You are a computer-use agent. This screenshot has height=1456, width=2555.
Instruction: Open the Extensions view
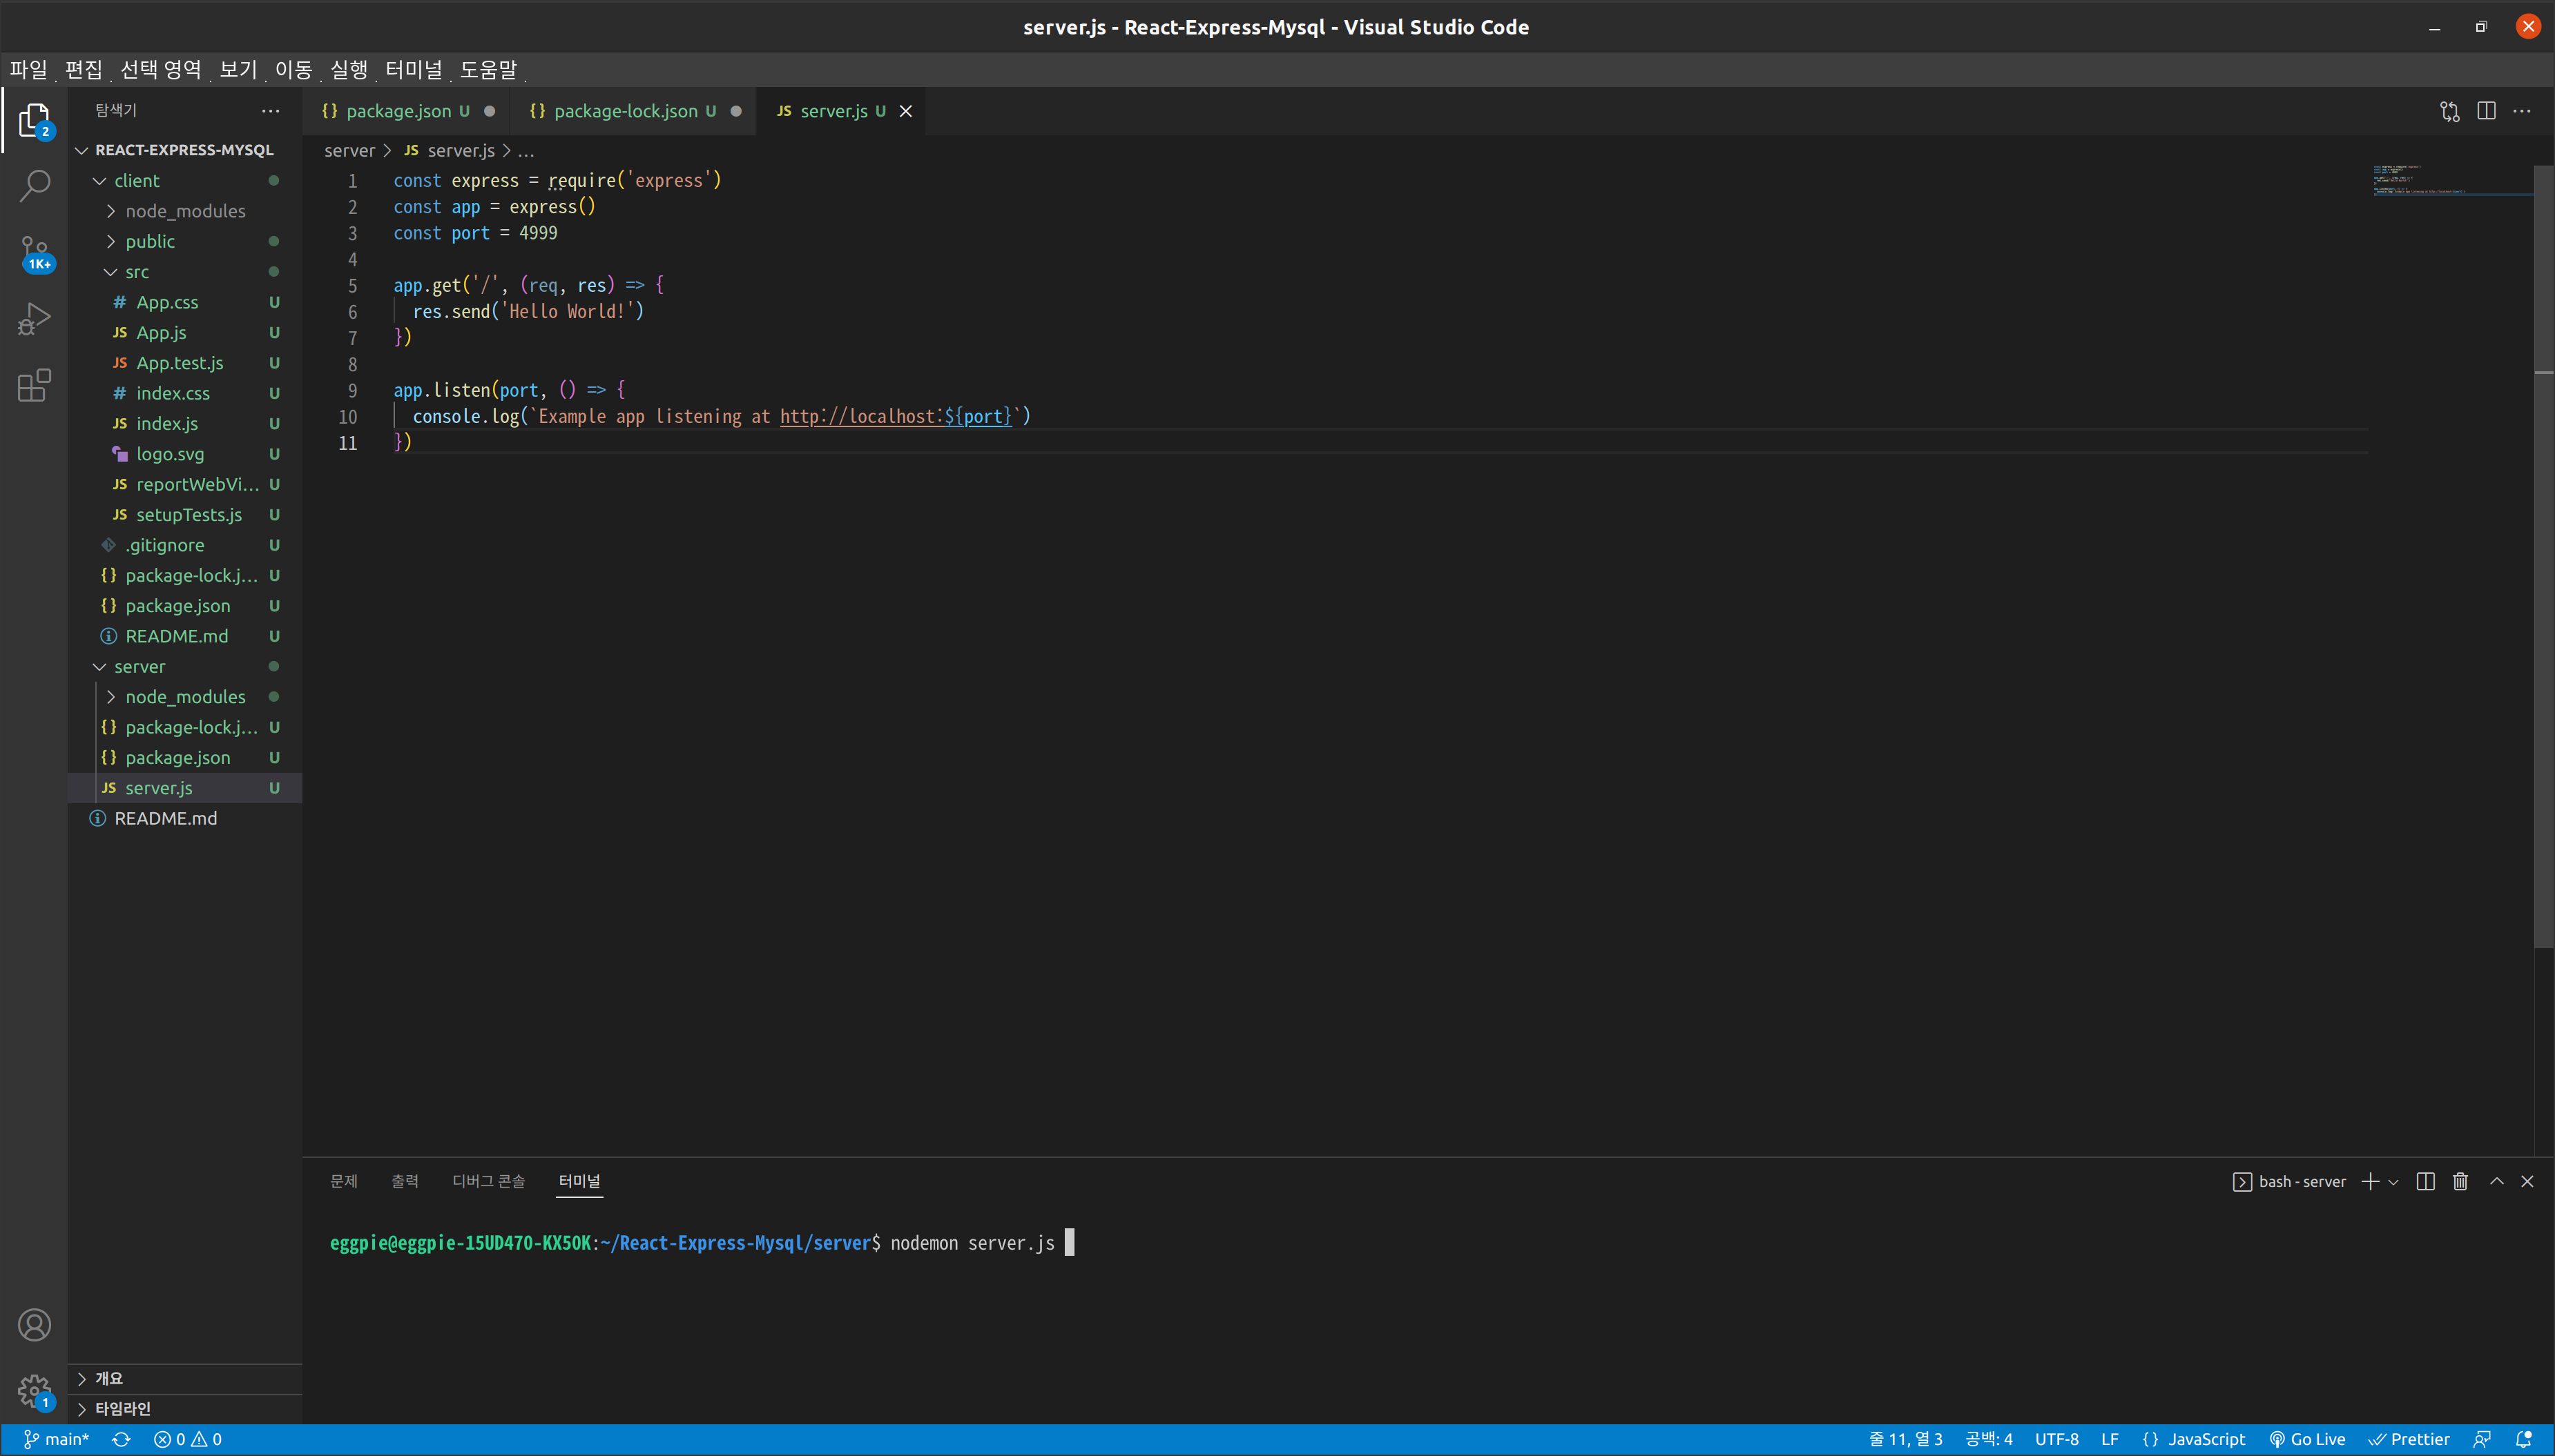35,385
